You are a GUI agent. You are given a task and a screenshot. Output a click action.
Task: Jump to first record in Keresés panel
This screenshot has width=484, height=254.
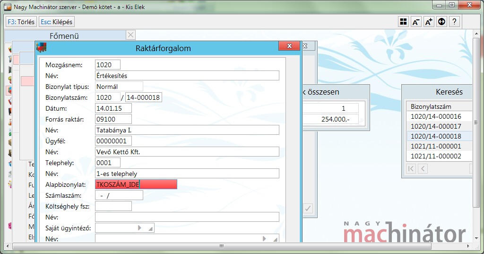[411, 169]
